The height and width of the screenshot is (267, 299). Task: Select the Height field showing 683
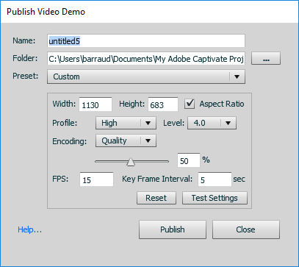[163, 104]
